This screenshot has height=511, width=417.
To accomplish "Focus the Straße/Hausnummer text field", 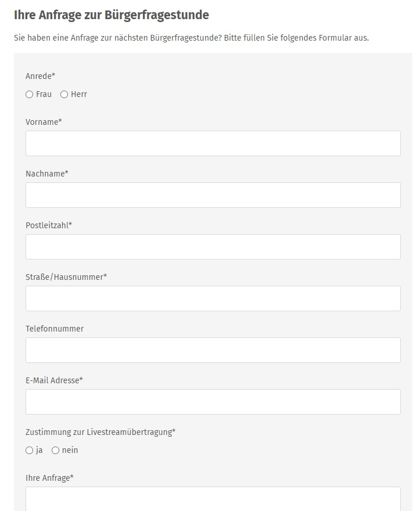I will (213, 298).
